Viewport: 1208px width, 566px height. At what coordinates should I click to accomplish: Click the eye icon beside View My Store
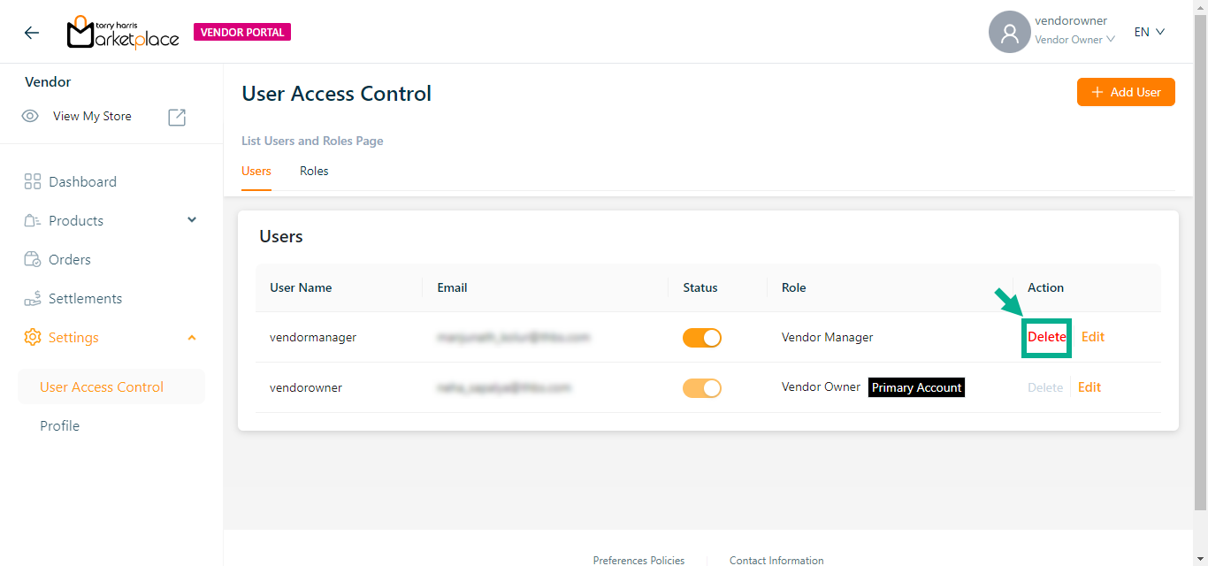pos(30,116)
